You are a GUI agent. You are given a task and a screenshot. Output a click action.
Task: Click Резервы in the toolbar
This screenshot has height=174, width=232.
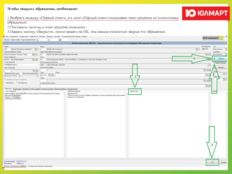pos(7,40)
